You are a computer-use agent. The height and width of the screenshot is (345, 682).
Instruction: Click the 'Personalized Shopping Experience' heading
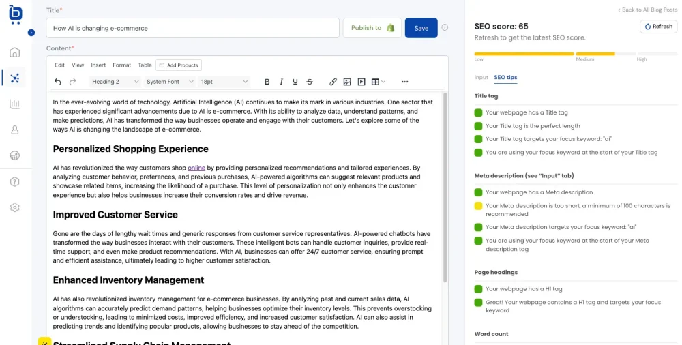tap(130, 149)
